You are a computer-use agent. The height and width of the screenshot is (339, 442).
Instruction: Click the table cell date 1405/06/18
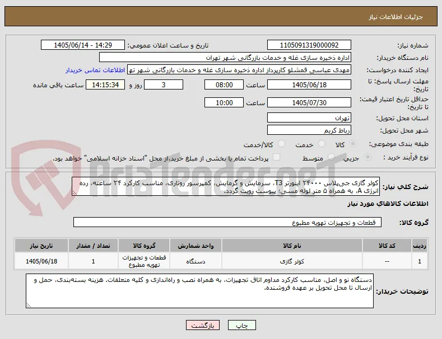(x=41, y=261)
